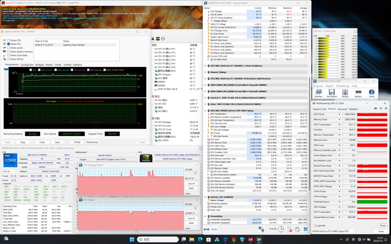Enable Stress local disks checkbox
Screen dimensions: 391x244
[8, 55]
